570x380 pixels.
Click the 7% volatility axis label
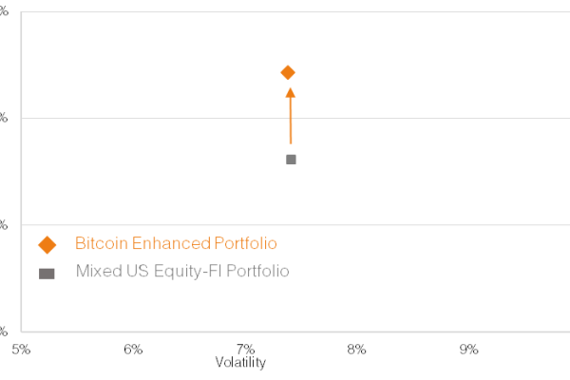tap(245, 349)
